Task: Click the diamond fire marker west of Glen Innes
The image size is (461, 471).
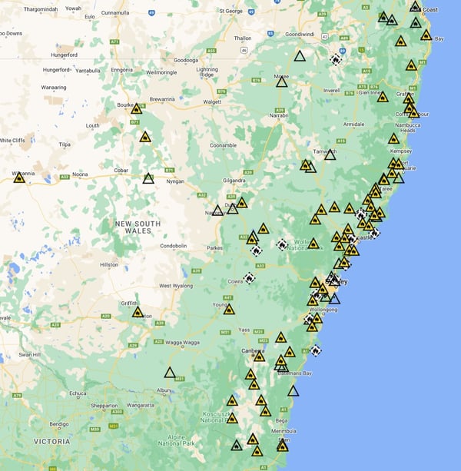Action: tap(336, 59)
